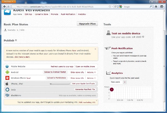Click the blue cloud app logo
This screenshot has height=113, width=167.
click(7, 12)
